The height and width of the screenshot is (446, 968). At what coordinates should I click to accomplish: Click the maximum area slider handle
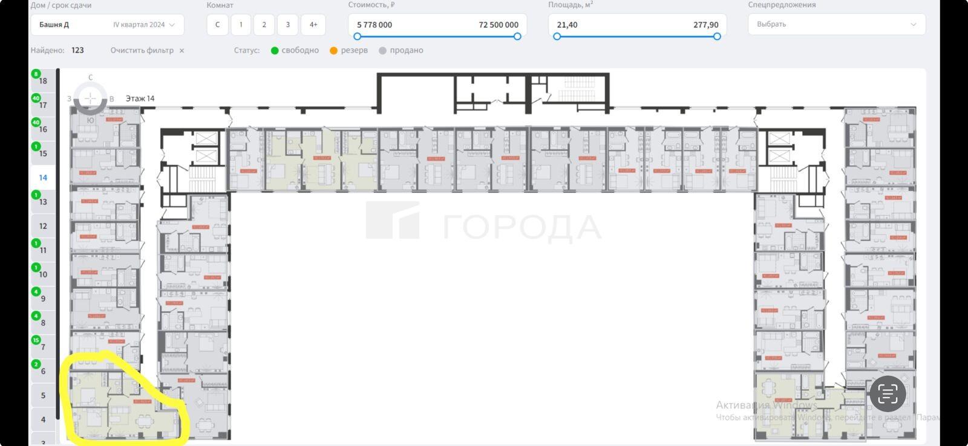click(x=717, y=36)
